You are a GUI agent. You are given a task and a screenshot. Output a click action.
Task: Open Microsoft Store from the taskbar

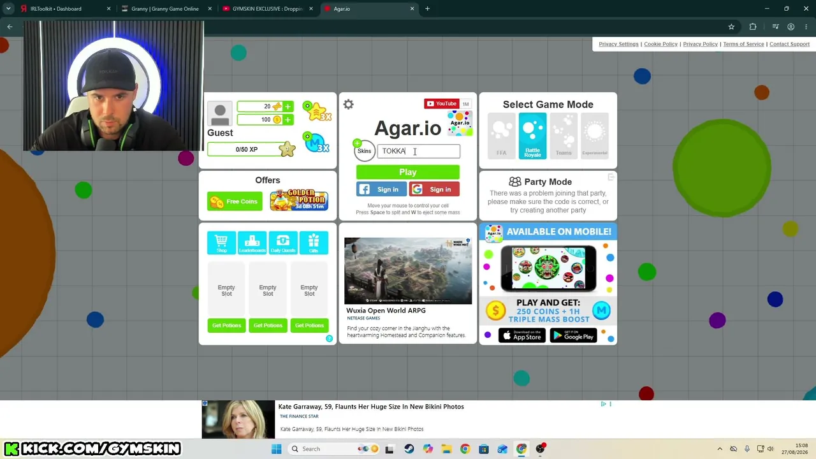tap(484, 449)
